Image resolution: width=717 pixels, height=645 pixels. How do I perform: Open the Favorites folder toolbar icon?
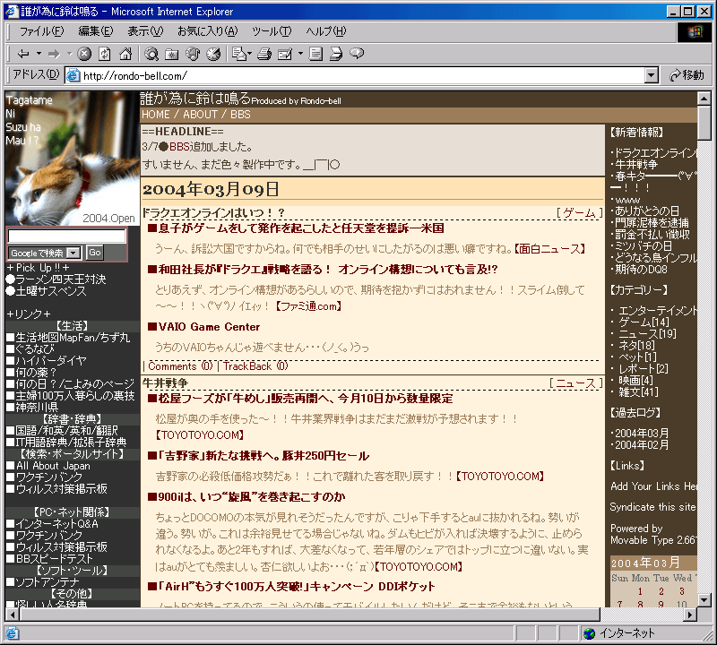(172, 54)
